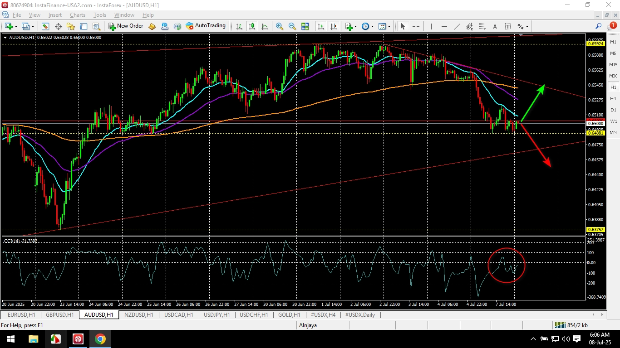Toggle the Terminal panel icon

click(83, 26)
